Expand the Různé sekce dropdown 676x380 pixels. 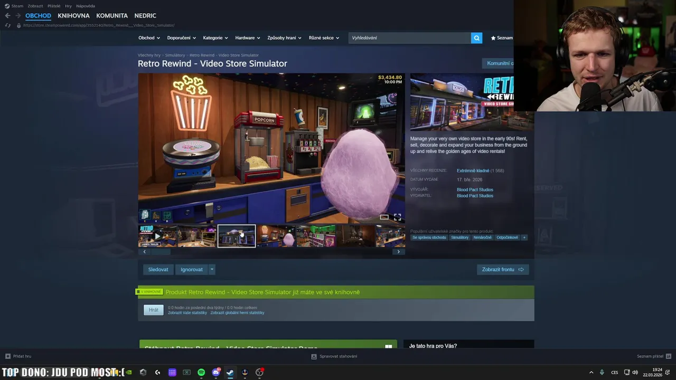pos(324,38)
